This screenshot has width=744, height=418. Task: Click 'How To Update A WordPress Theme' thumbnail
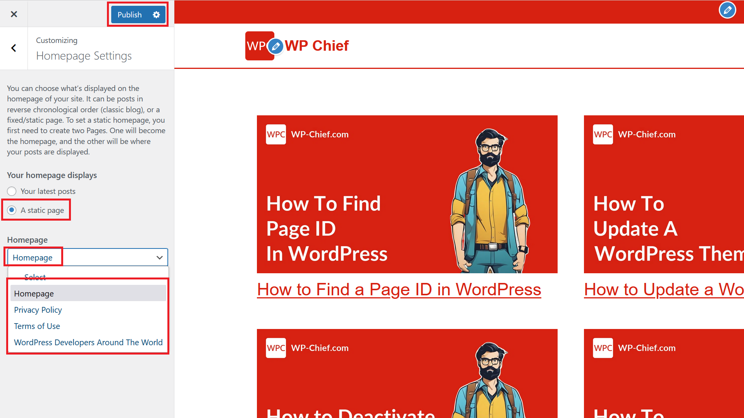[x=664, y=194]
